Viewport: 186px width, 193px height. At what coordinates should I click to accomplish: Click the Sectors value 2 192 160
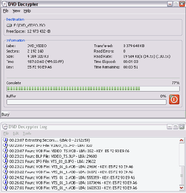point(35,51)
